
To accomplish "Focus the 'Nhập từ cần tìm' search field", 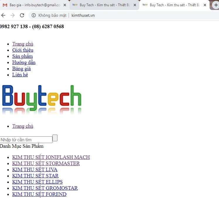I will tap(26, 140).
